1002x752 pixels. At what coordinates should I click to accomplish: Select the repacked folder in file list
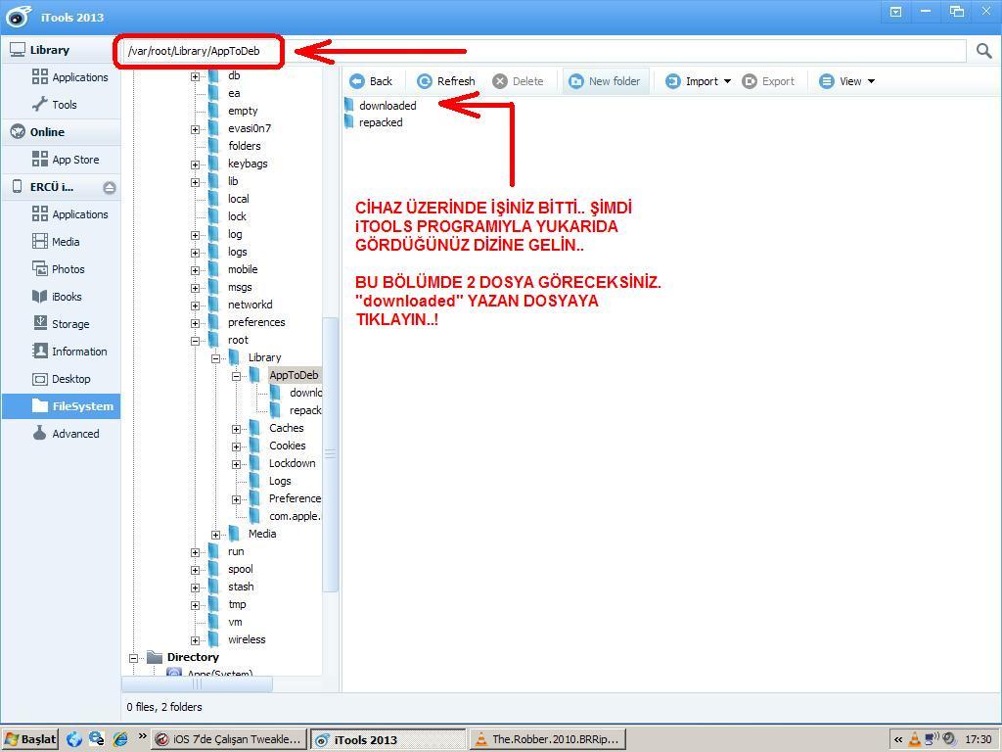coord(374,122)
